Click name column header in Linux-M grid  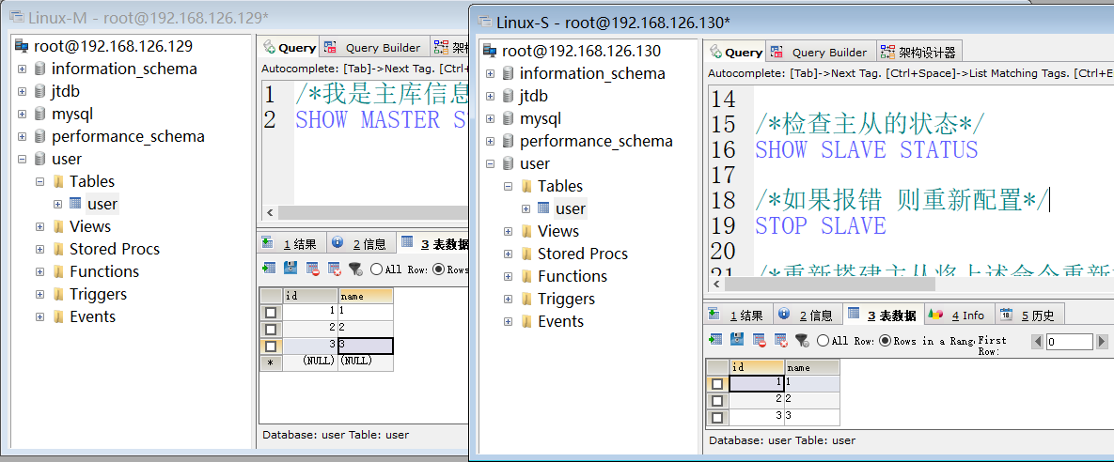pos(365,296)
